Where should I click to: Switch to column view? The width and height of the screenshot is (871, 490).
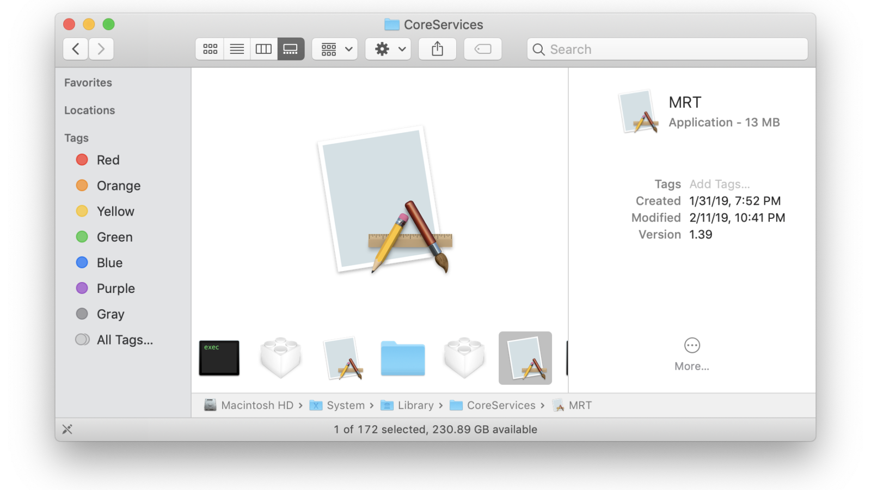tap(263, 49)
